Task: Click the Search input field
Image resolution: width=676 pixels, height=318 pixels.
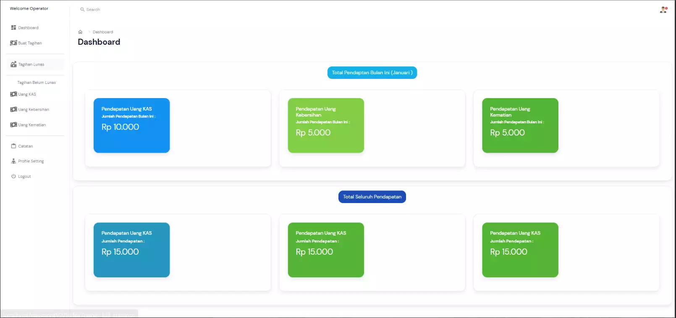Action: click(x=93, y=9)
